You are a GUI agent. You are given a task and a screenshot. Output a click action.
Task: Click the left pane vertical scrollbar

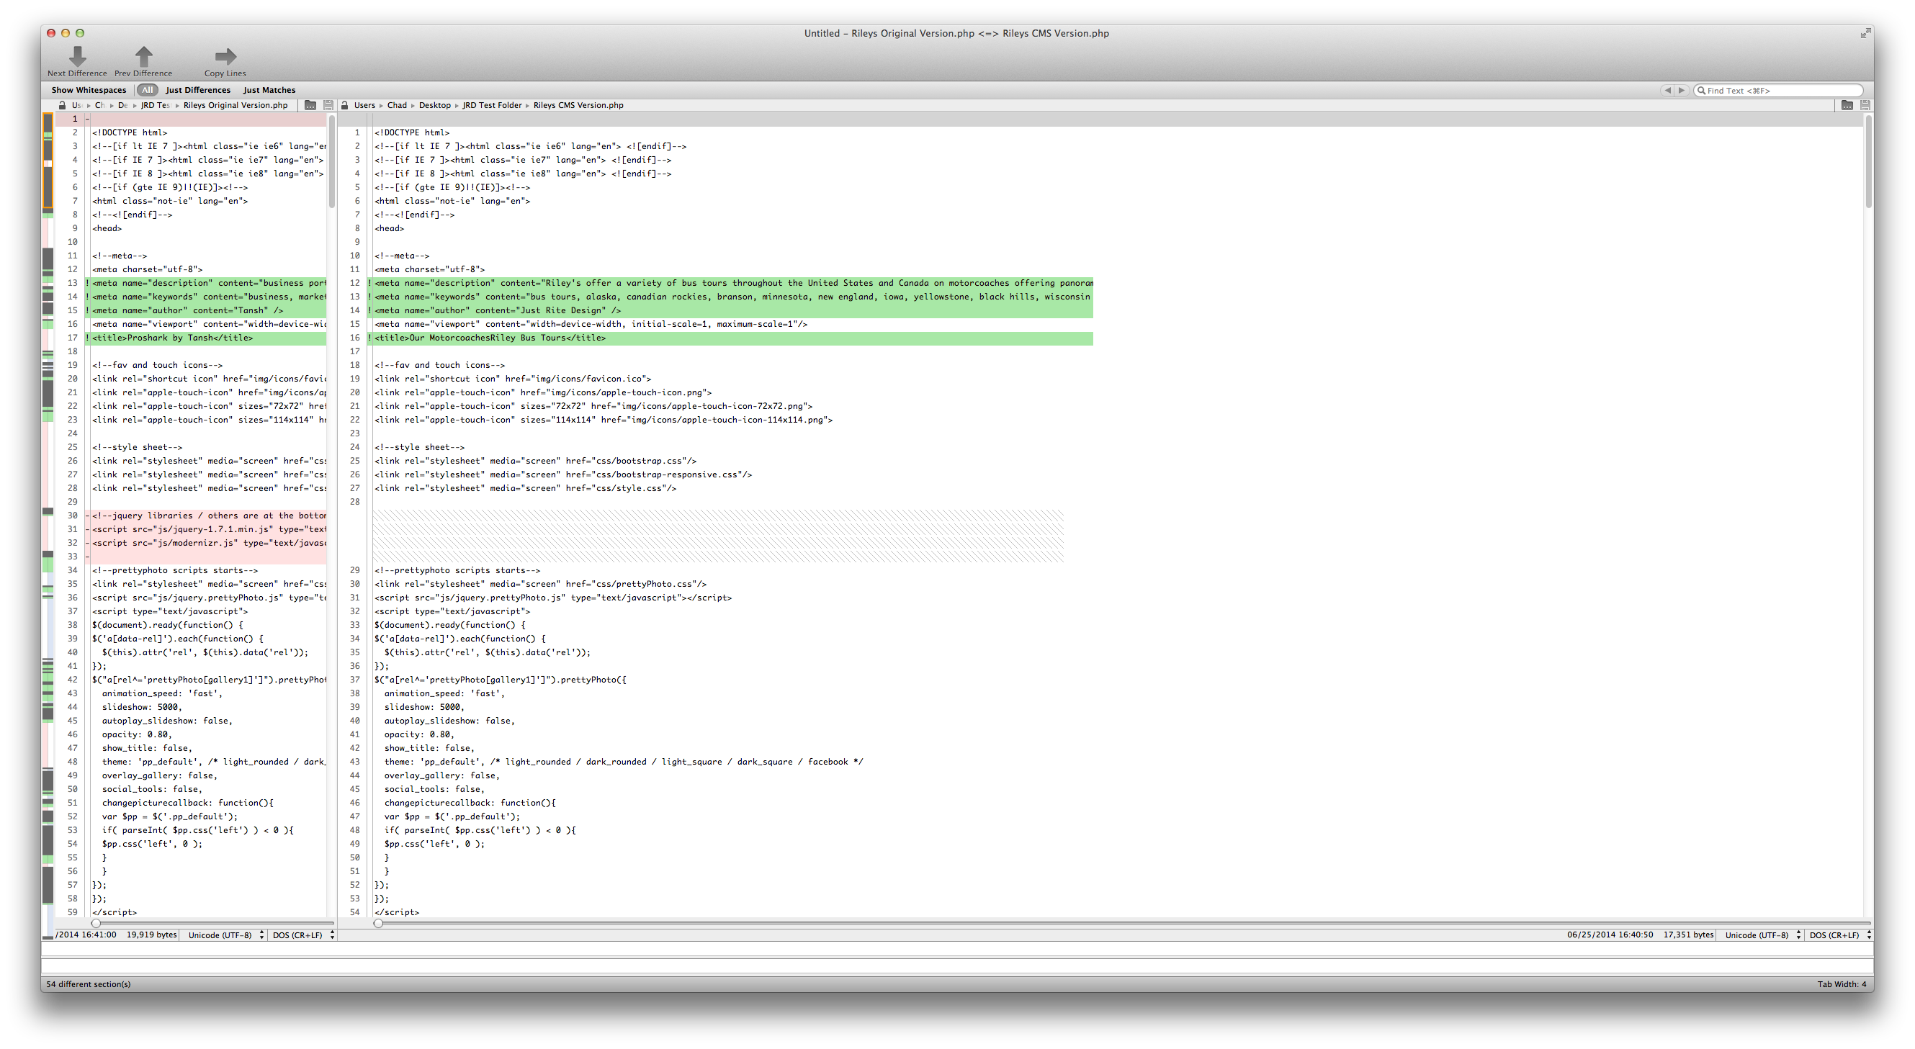[331, 161]
